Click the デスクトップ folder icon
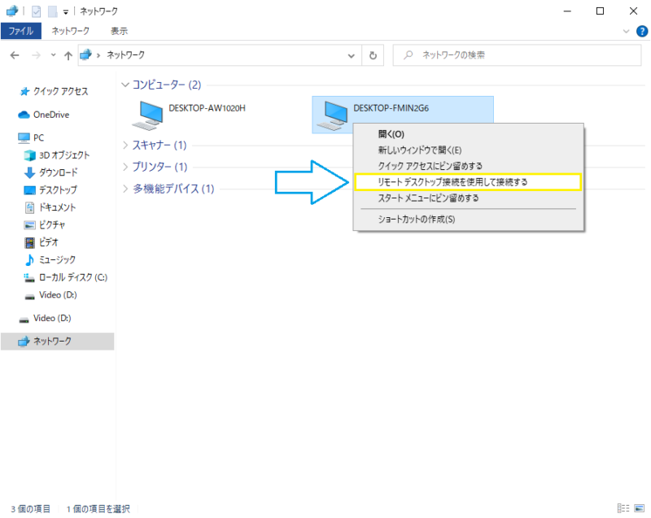The image size is (651, 518). [29, 190]
